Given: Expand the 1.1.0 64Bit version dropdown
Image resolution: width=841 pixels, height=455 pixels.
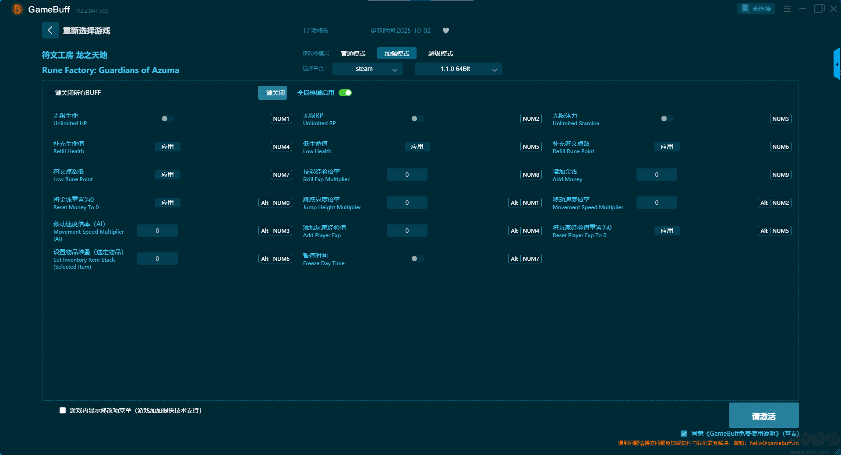Looking at the screenshot, I should tap(458, 69).
